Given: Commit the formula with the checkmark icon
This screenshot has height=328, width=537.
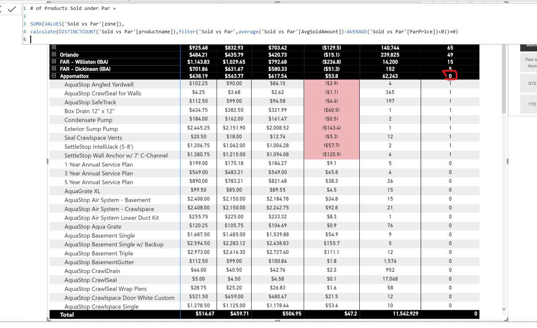Looking at the screenshot, I should click(12, 9).
